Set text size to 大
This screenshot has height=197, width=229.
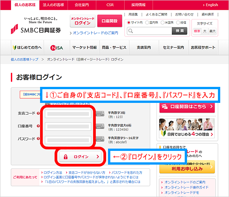(205, 31)
